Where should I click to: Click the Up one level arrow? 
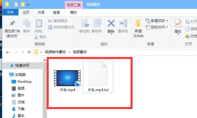click(x=29, y=52)
